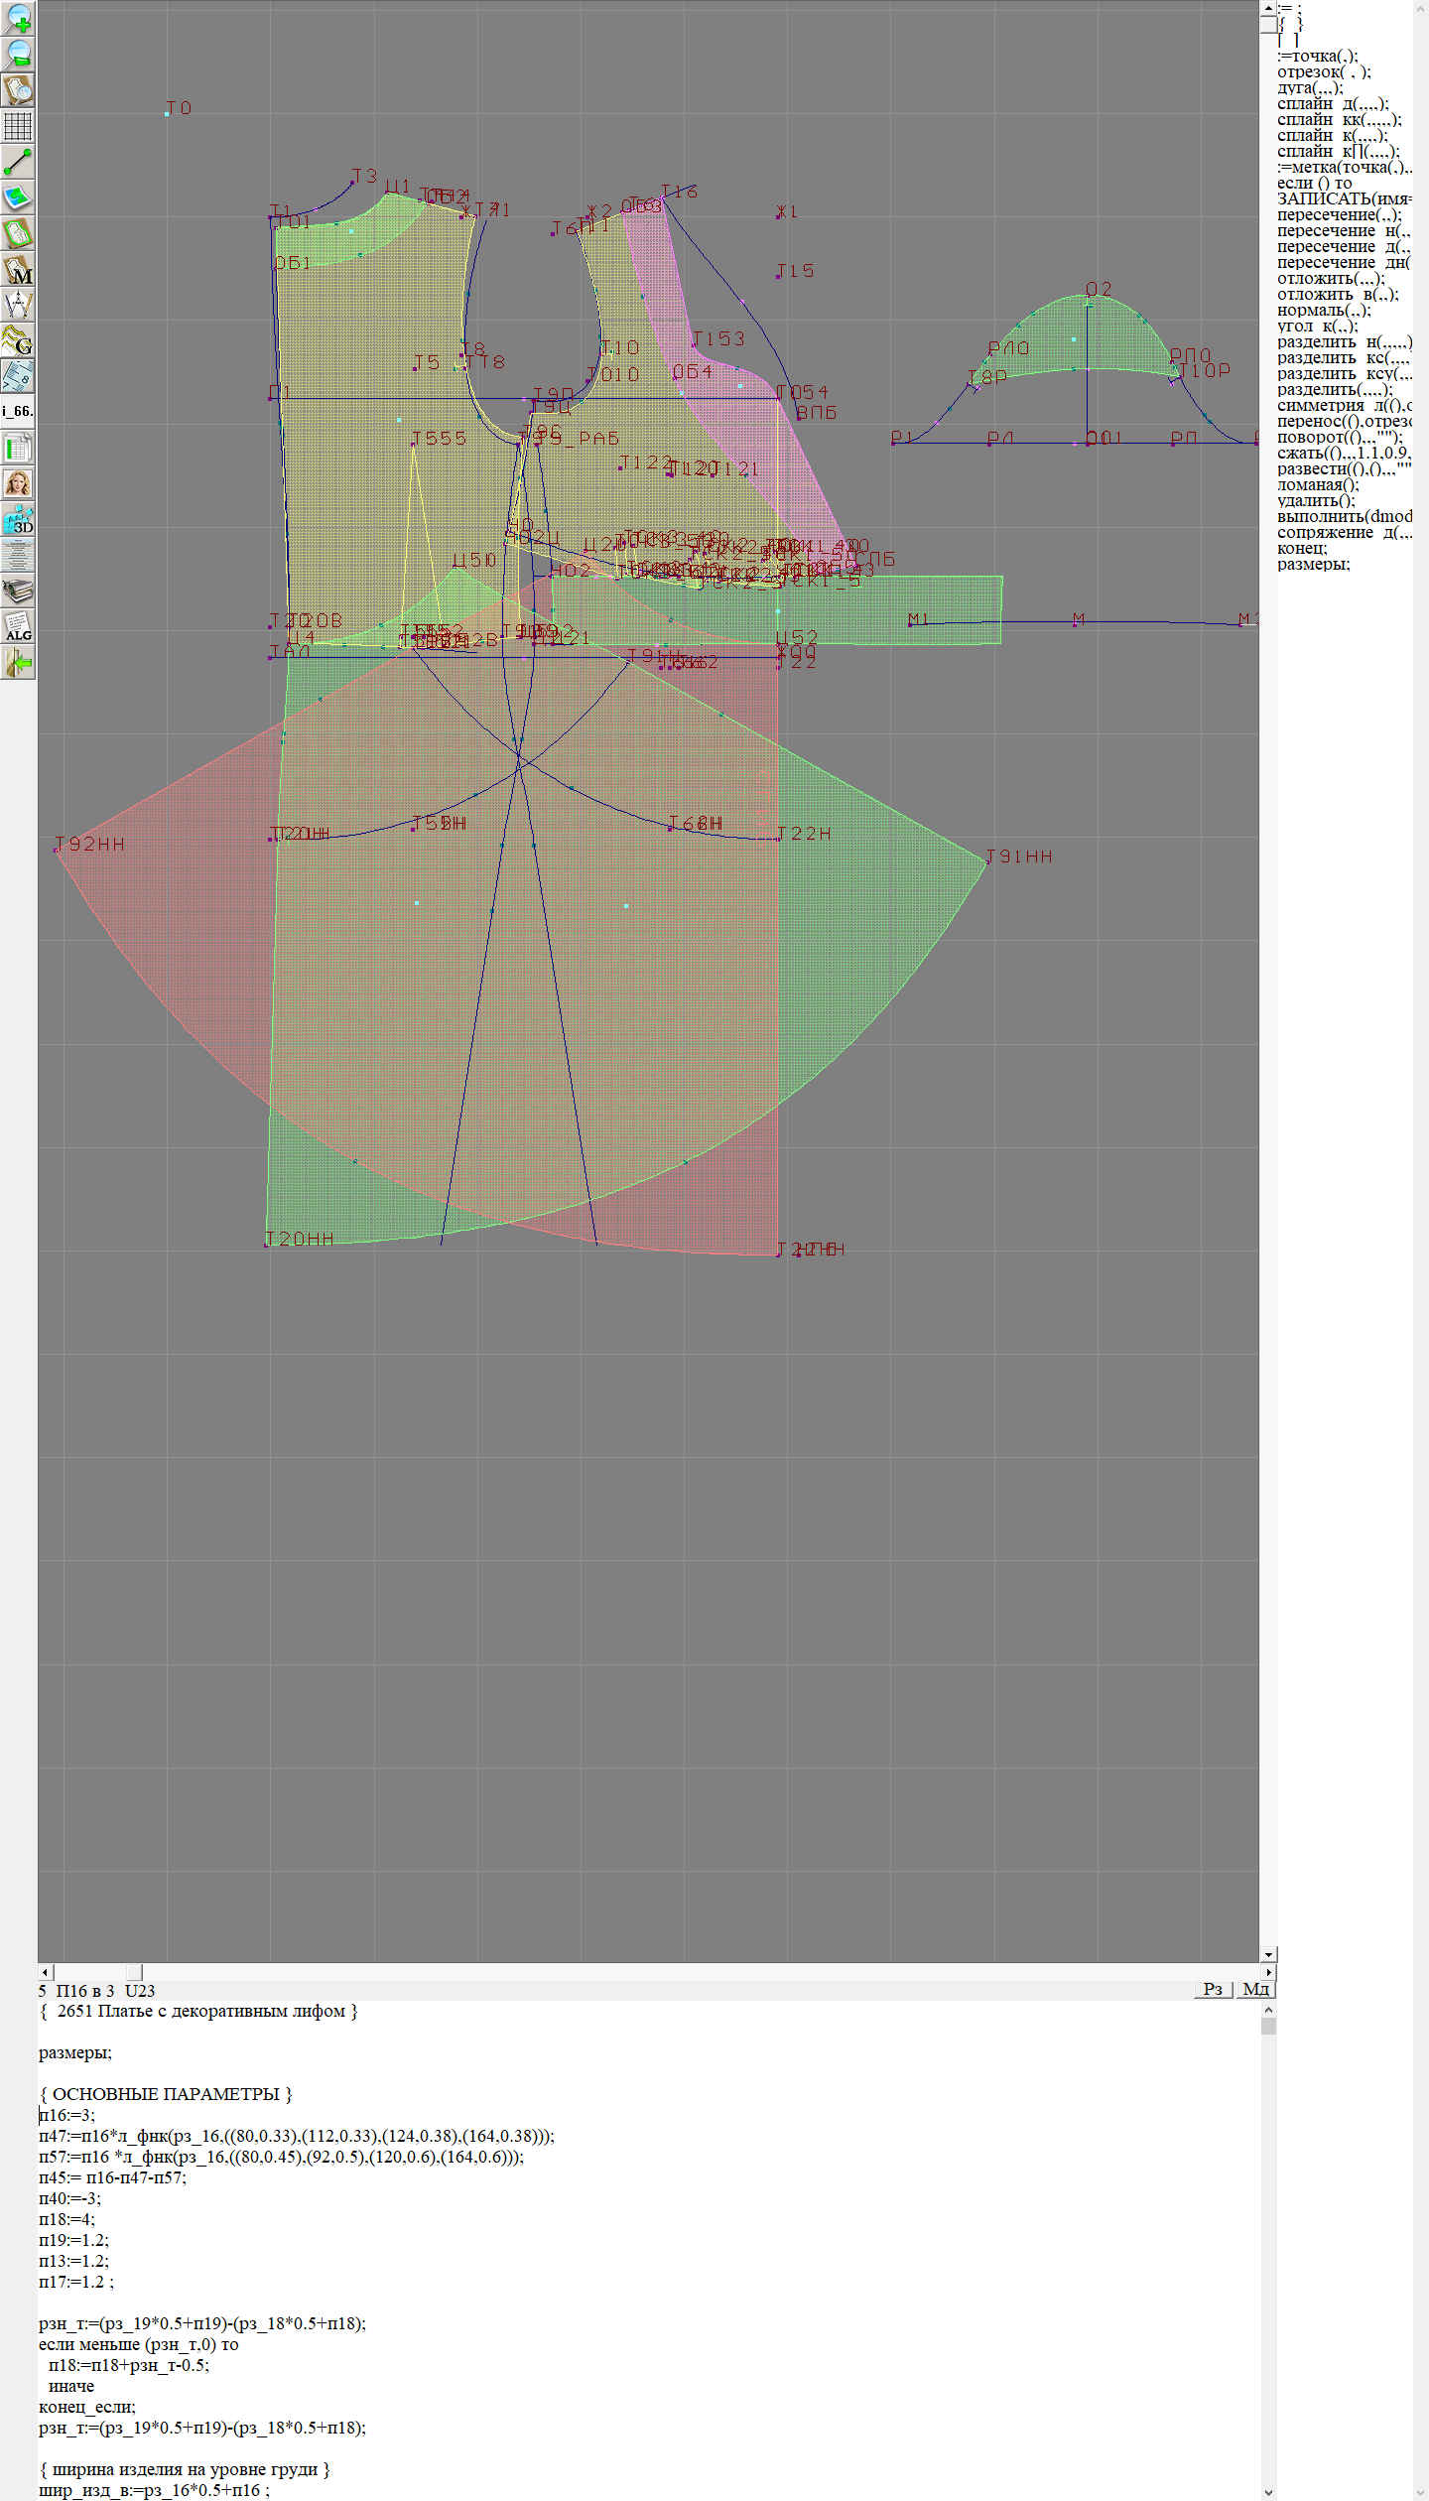This screenshot has height=2501, width=1429.
Task: Open the 3D view icon
Action: click(x=18, y=519)
